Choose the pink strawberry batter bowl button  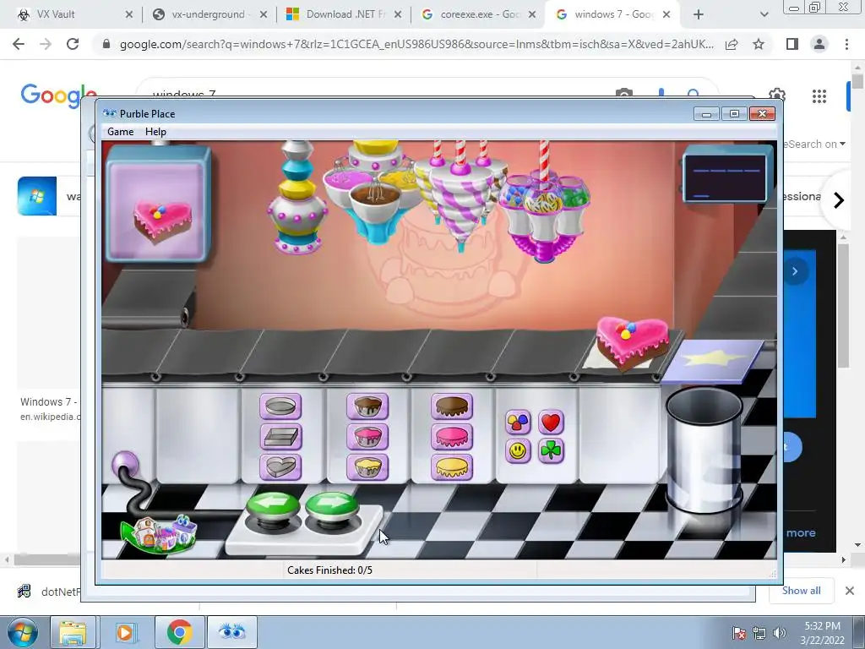point(367,437)
